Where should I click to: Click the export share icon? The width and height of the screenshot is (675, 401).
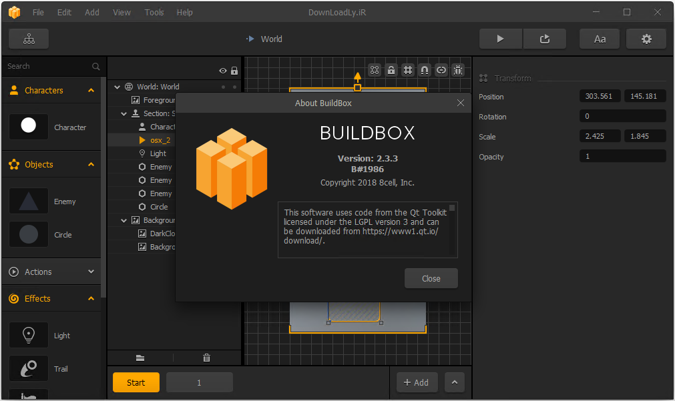(545, 39)
